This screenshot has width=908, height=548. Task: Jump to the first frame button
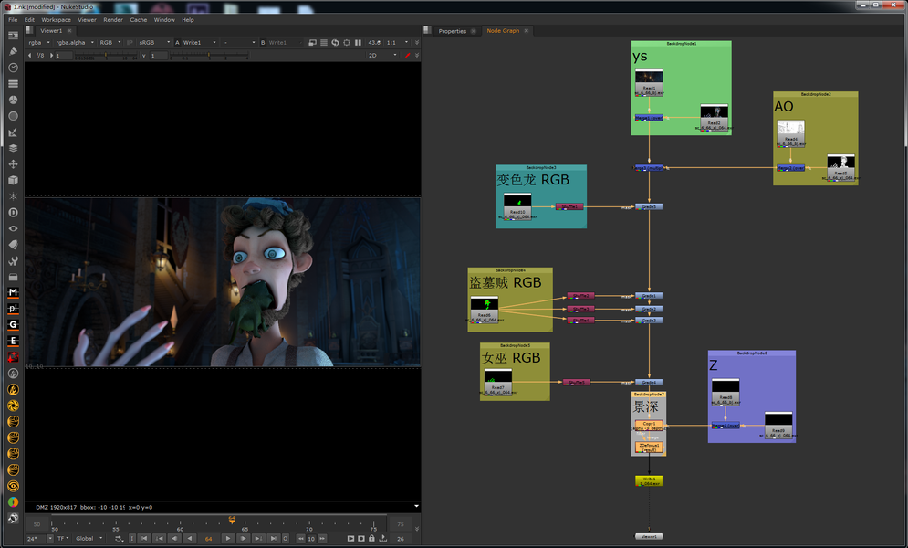click(x=144, y=539)
